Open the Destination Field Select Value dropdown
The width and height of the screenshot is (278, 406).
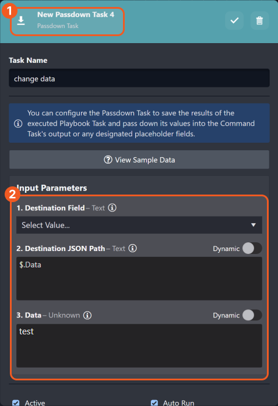point(139,225)
